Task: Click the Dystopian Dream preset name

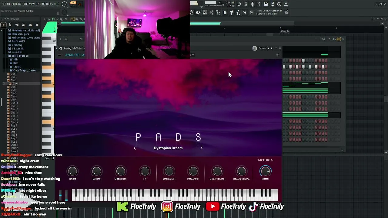Action: [x=168, y=148]
